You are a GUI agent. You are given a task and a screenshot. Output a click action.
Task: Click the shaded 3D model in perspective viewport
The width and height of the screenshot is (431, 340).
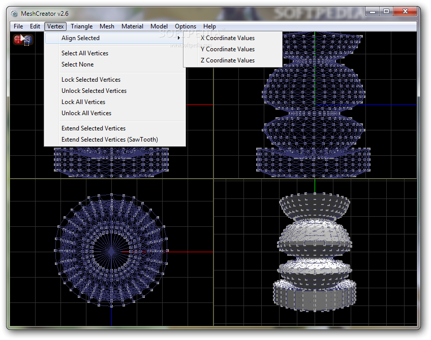click(315, 252)
